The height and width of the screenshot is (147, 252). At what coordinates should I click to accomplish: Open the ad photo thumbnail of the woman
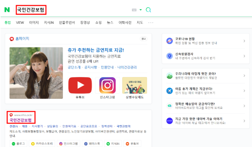tap(36, 73)
